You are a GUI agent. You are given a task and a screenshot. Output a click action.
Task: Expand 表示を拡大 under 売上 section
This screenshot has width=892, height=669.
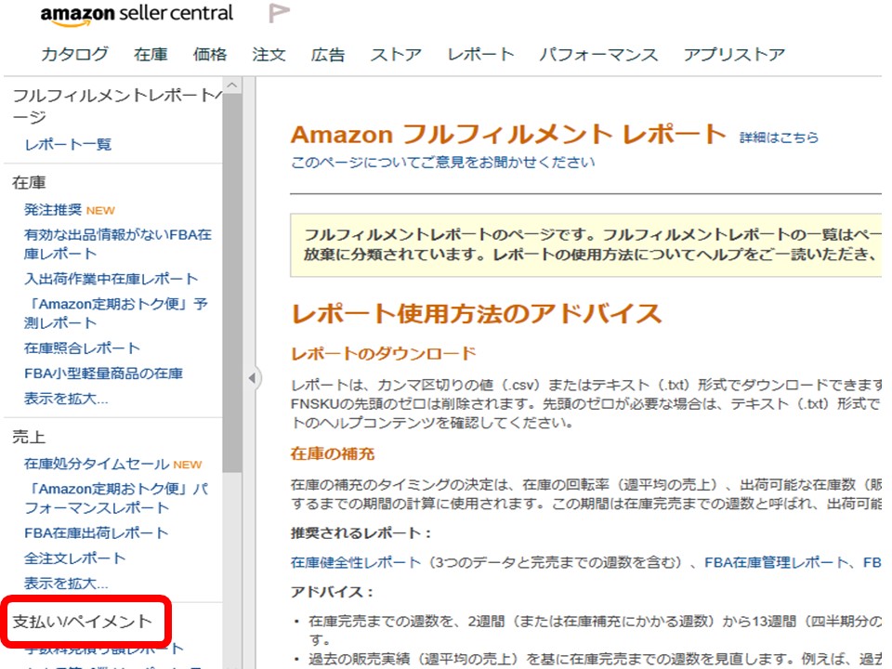coord(66,584)
